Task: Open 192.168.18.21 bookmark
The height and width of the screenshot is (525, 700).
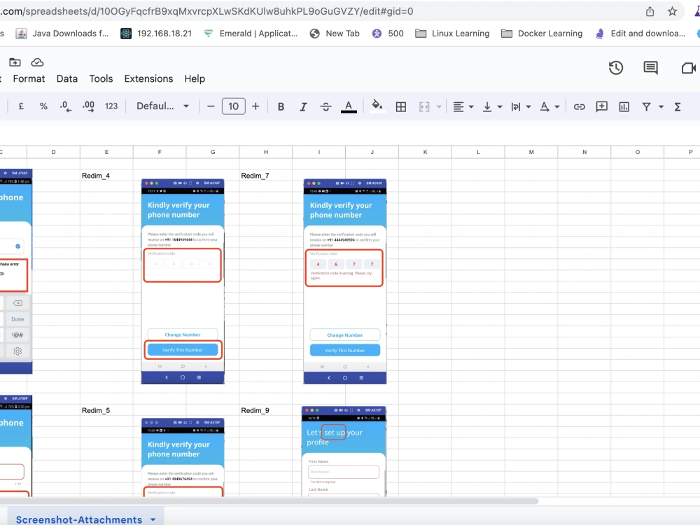Action: click(156, 34)
